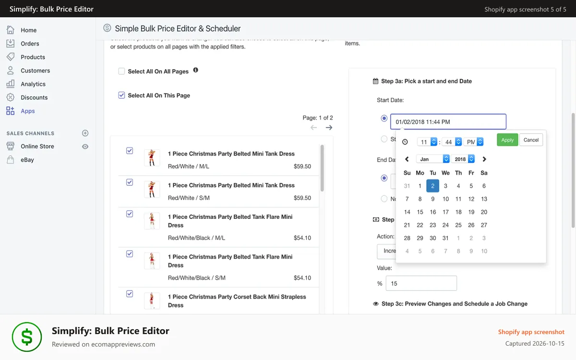
Task: Open the hour dropdown showing 11
Action: click(x=427, y=142)
